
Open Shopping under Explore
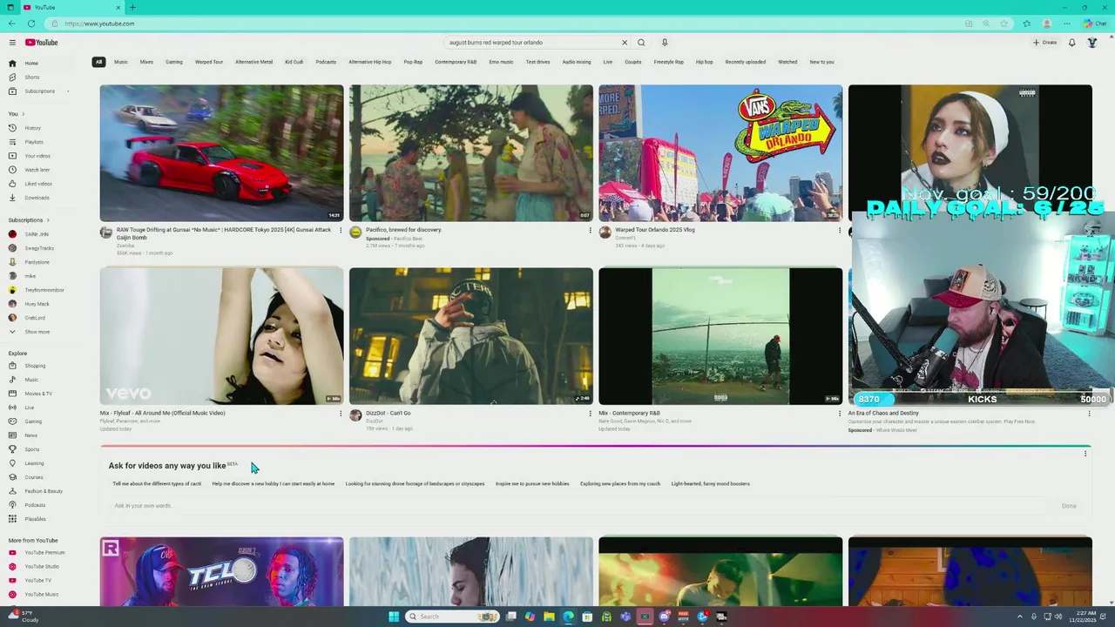pyautogui.click(x=35, y=366)
